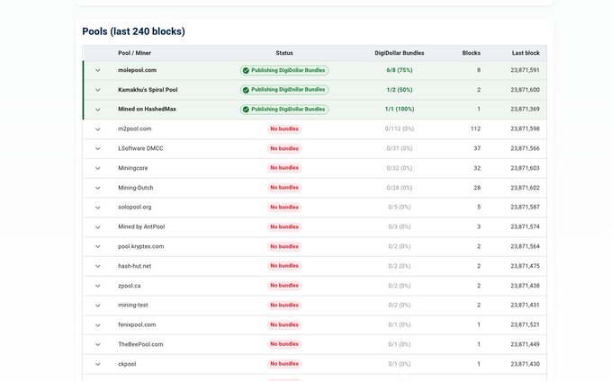Expand the Mined on HashedMax row
This screenshot has width=612, height=381.
coord(97,110)
